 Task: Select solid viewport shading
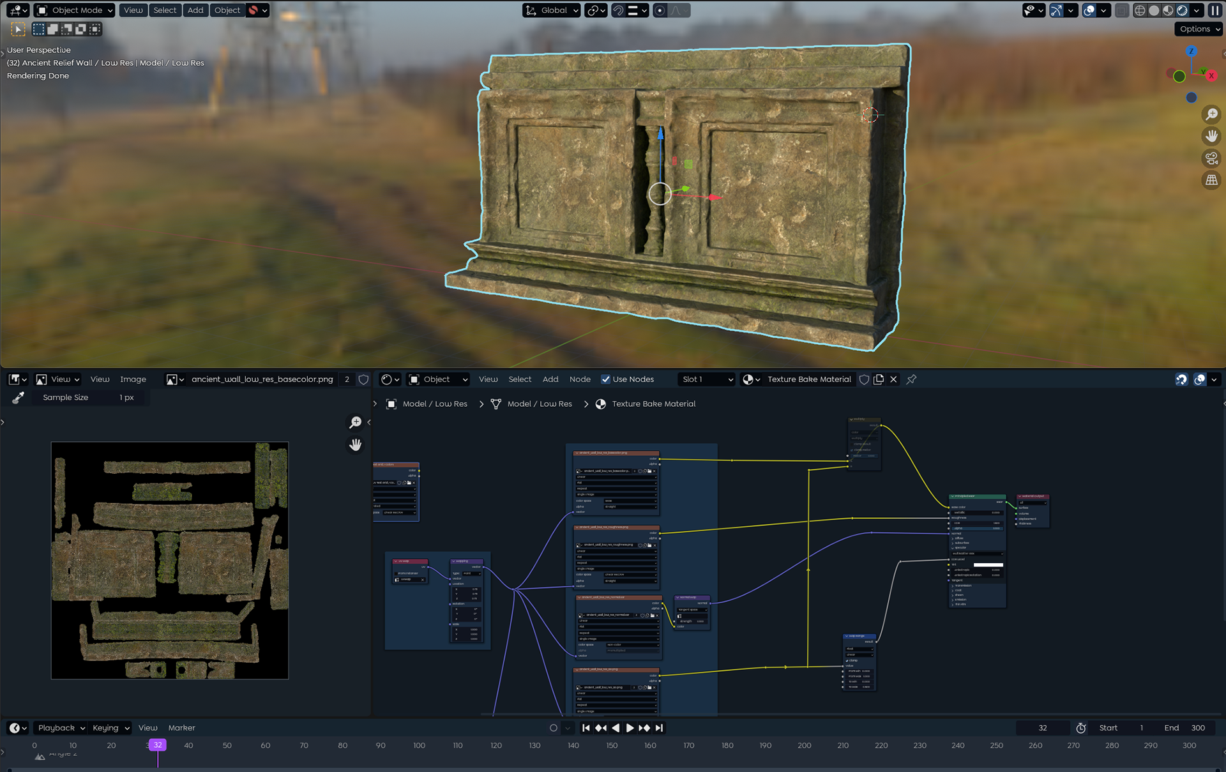click(x=1154, y=10)
